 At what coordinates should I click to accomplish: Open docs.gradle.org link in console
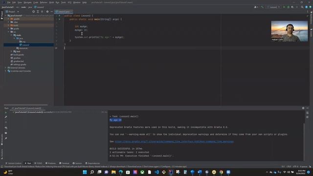[174, 141]
